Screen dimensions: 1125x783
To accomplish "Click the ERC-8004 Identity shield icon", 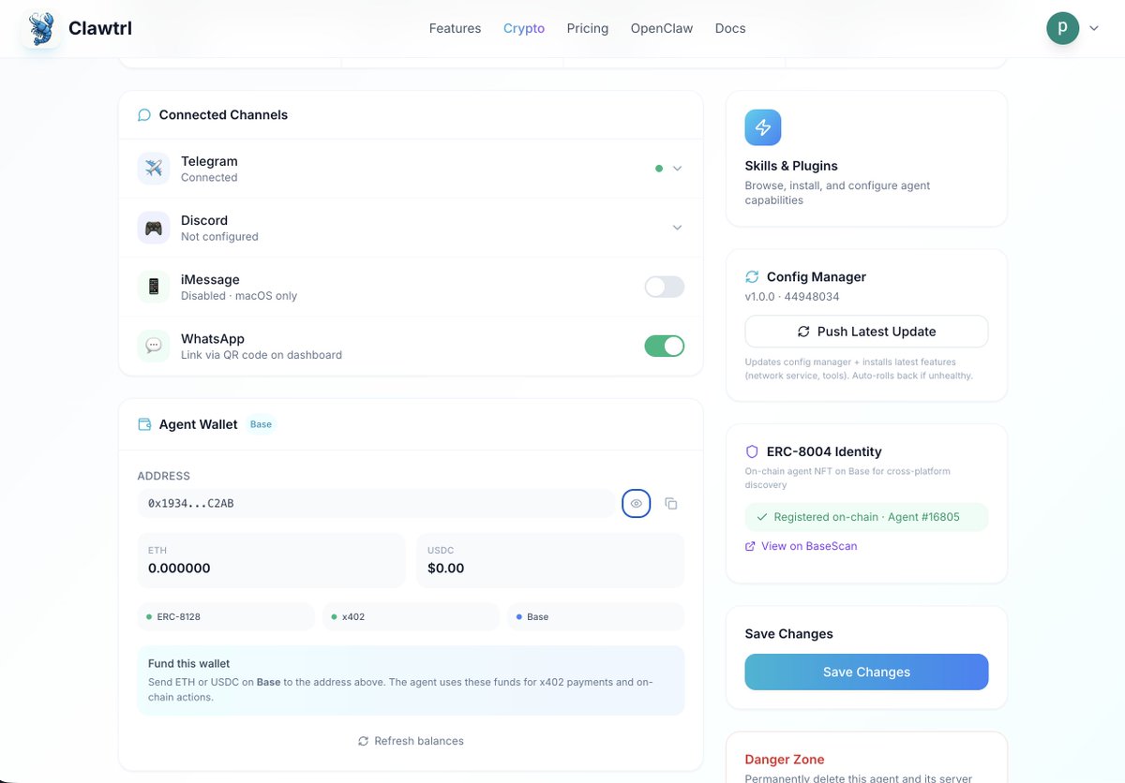I will 752,451.
